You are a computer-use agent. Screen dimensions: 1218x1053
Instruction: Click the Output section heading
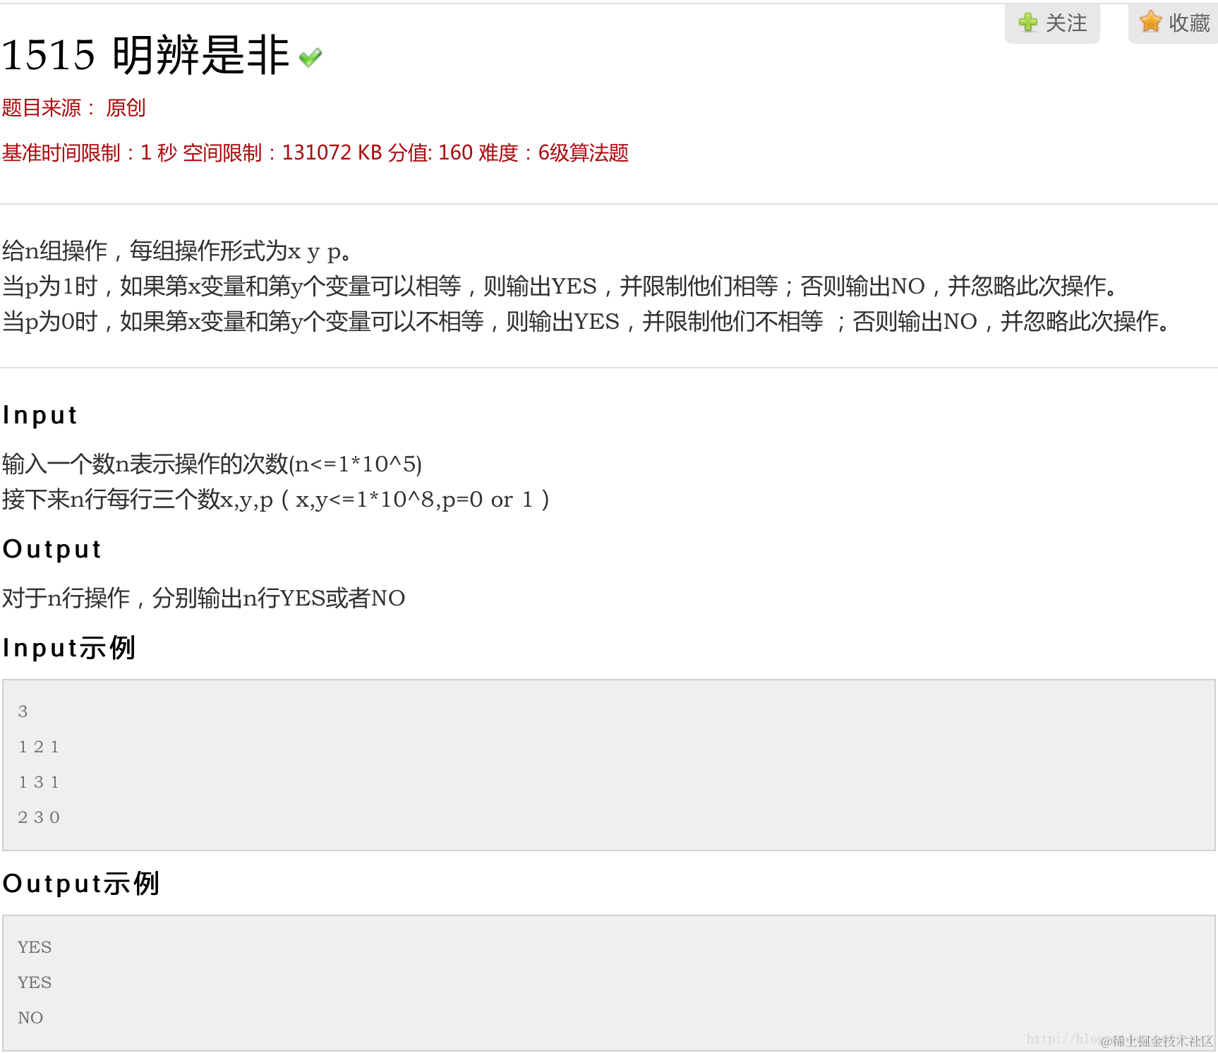coord(52,549)
